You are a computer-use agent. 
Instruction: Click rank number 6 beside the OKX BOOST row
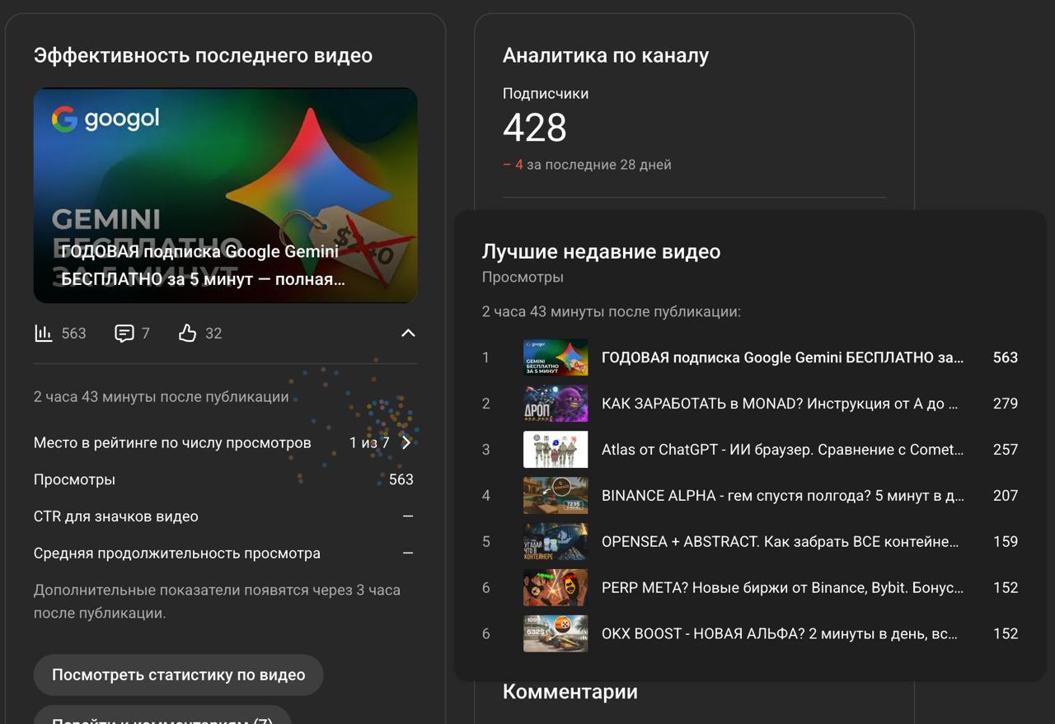click(x=486, y=634)
